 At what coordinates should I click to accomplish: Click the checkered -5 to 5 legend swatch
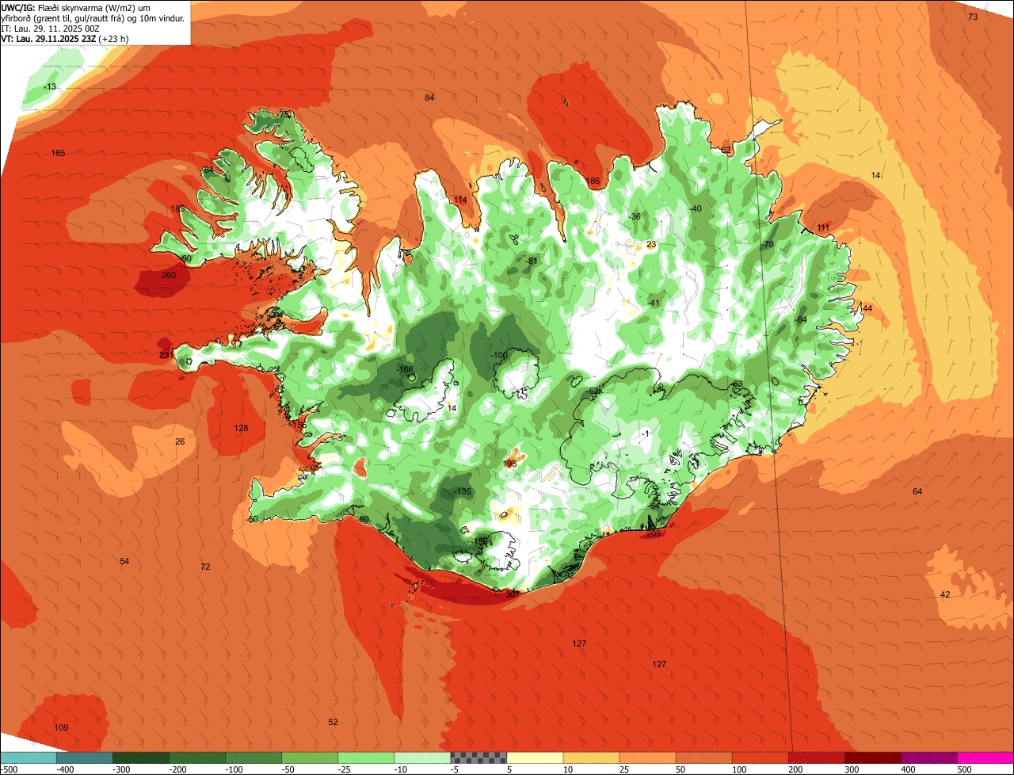coord(478,758)
